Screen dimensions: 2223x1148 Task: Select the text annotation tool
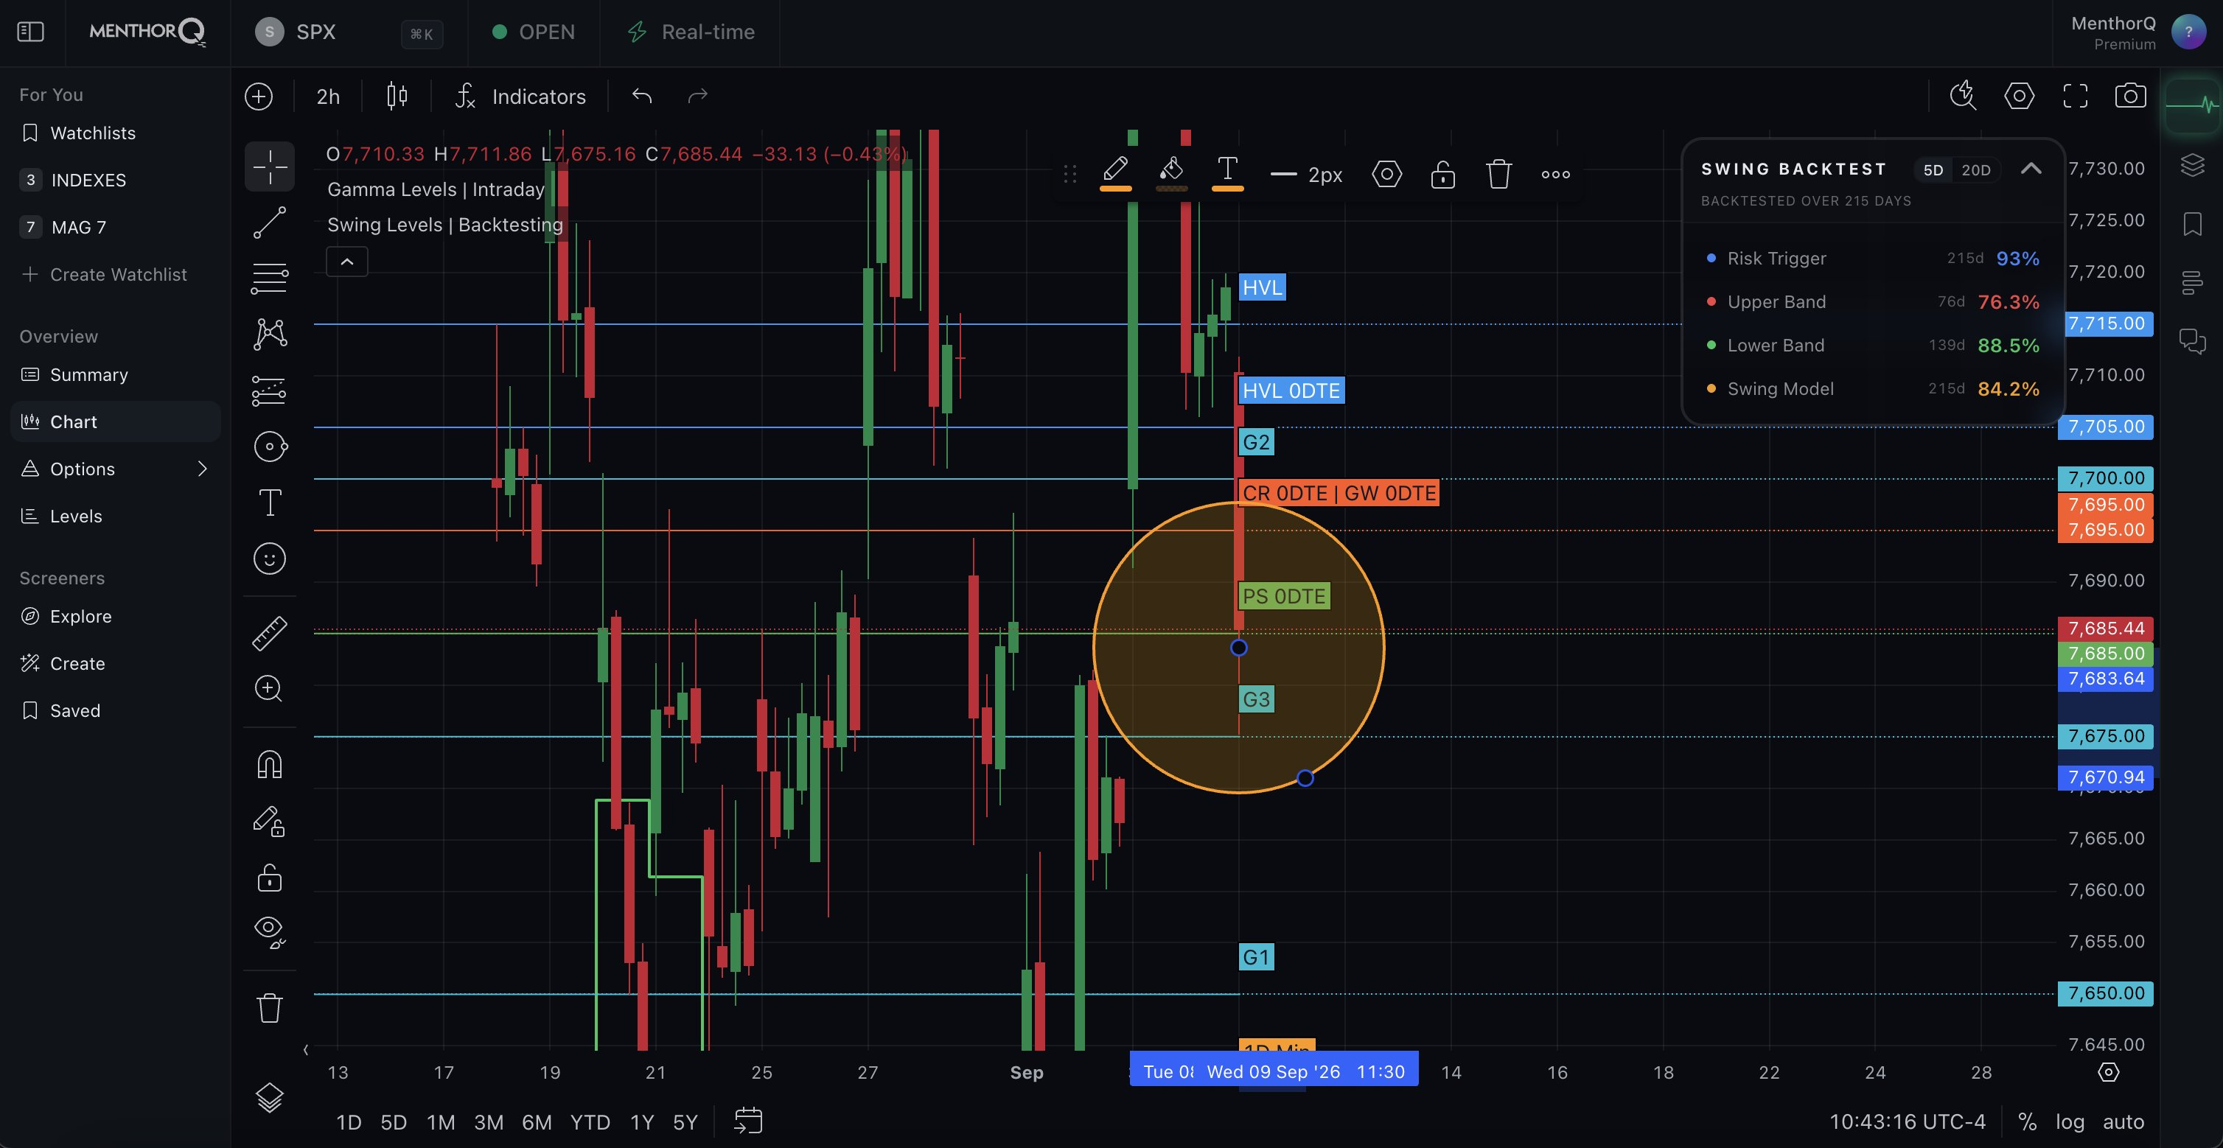269,503
